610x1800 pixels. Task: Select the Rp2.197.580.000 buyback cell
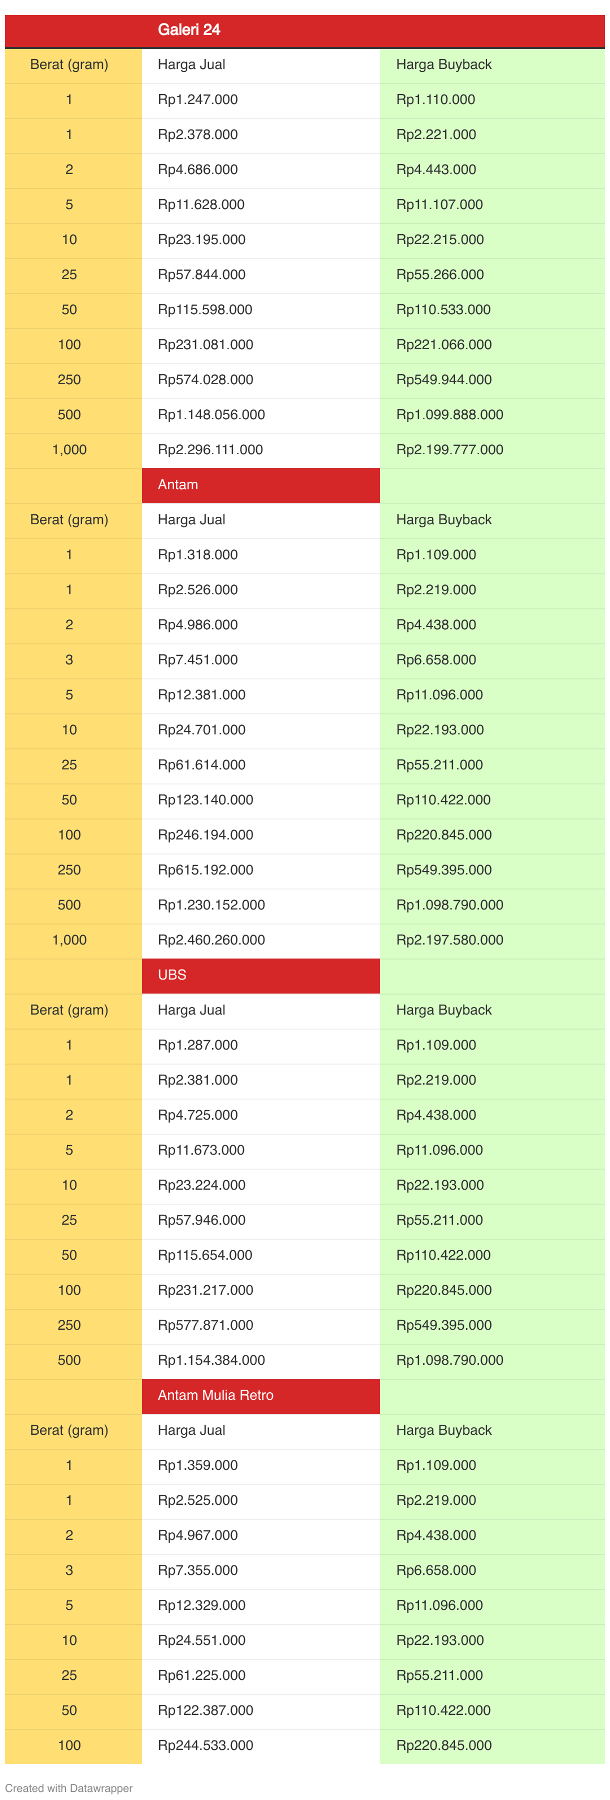tap(449, 940)
